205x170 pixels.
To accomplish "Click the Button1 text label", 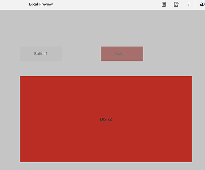I will point(41,54).
